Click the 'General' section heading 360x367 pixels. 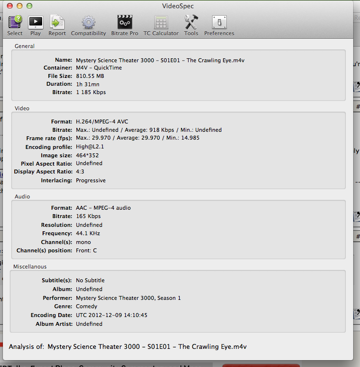tap(24, 46)
